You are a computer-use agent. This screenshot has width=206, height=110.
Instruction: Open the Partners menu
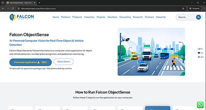pyautogui.click(x=149, y=17)
